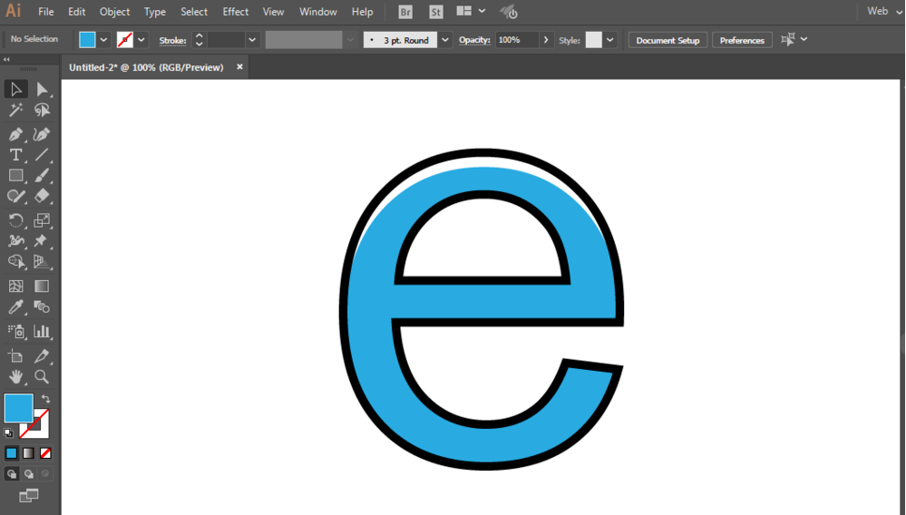Swap fill and stroke colors

[45, 399]
